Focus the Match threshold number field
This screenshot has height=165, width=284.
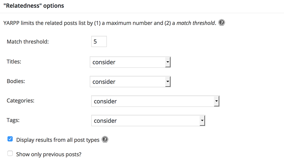99,41
